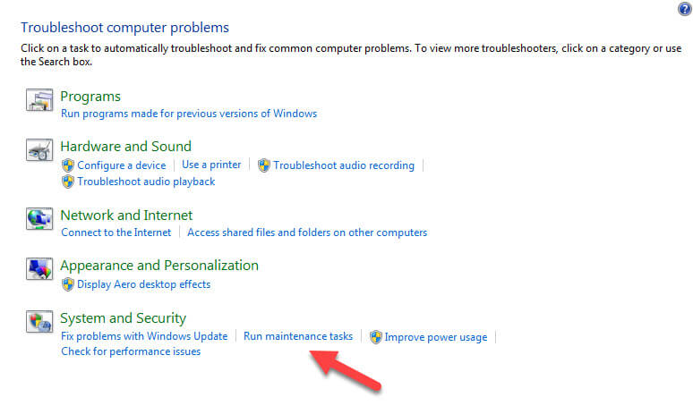Click the shield icon beside Improve power usage
Screen dimensions: 693x406
click(x=376, y=337)
